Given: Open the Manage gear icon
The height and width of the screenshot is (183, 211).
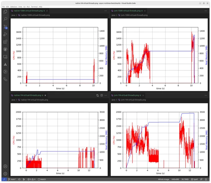Looking at the screenshot, I should tap(5, 174).
